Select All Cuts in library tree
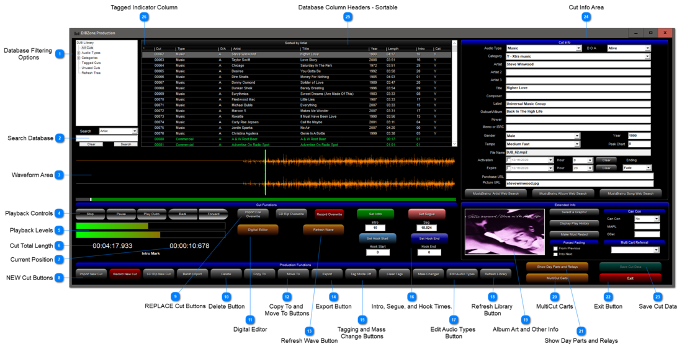The image size is (682, 349). pyautogui.click(x=87, y=47)
